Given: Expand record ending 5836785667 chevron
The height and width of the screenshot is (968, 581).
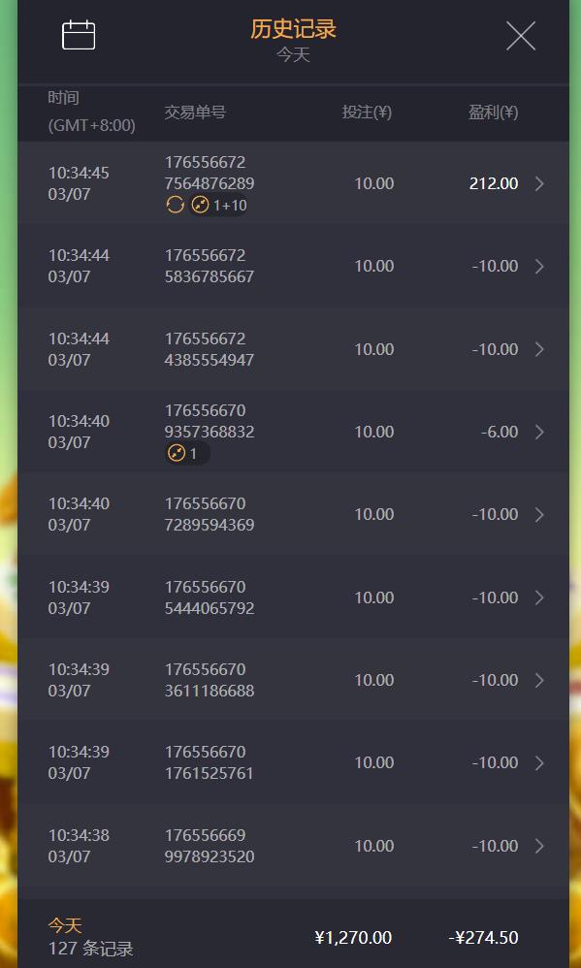Looking at the screenshot, I should click(x=539, y=266).
